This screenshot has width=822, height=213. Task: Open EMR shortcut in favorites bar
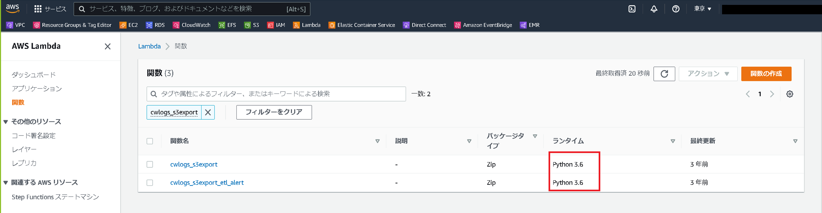[530, 25]
